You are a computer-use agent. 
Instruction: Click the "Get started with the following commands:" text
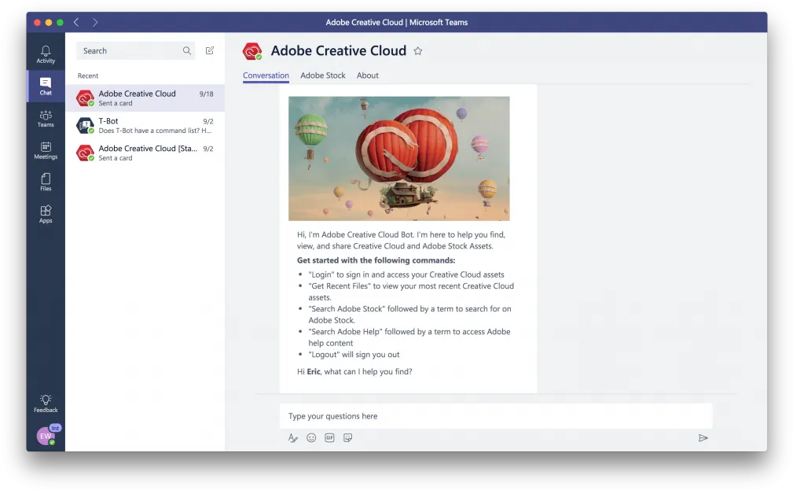click(376, 260)
